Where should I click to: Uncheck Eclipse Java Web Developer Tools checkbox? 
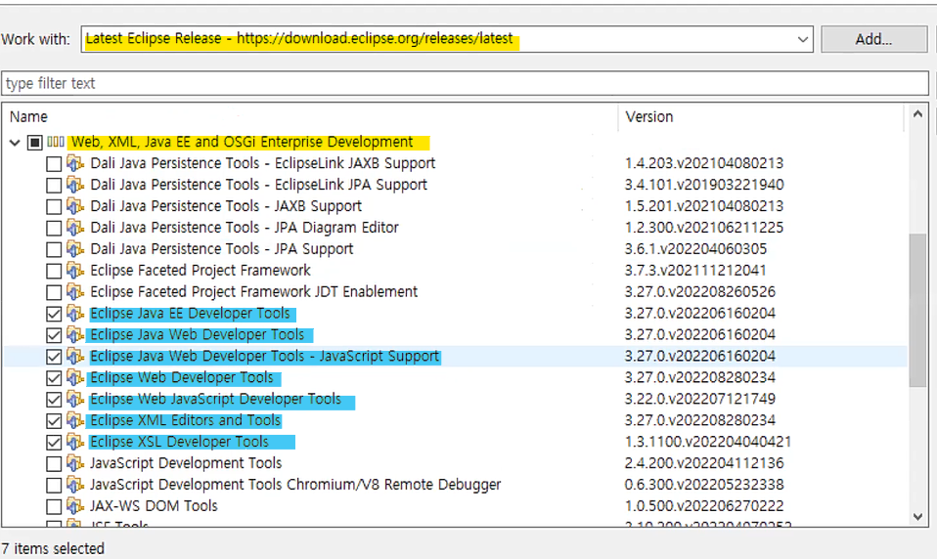[54, 335]
